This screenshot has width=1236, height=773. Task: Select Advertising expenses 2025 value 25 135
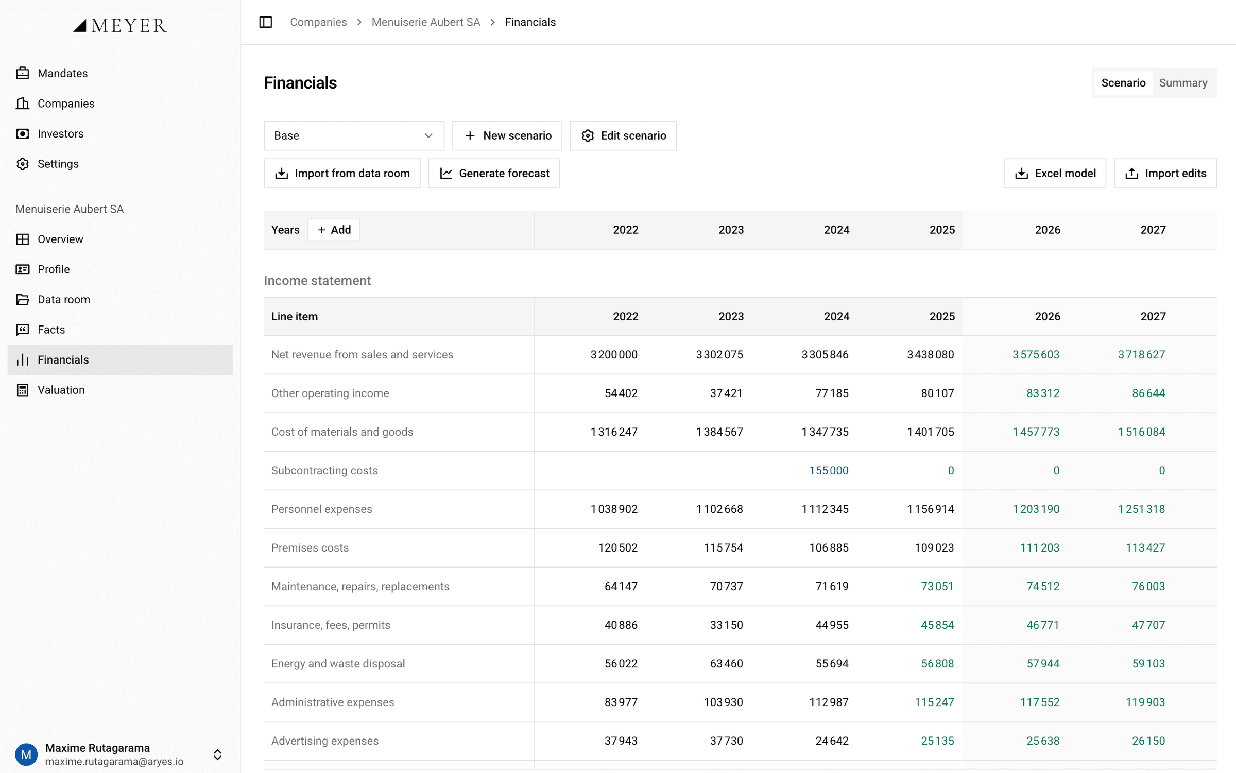(937, 741)
